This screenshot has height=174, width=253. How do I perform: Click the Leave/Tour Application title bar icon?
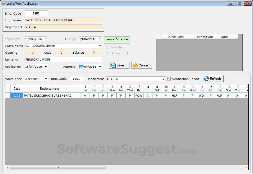3,3
